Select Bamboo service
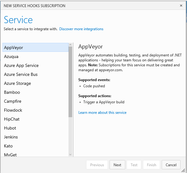Screen dimensions: 187x173 (35, 92)
